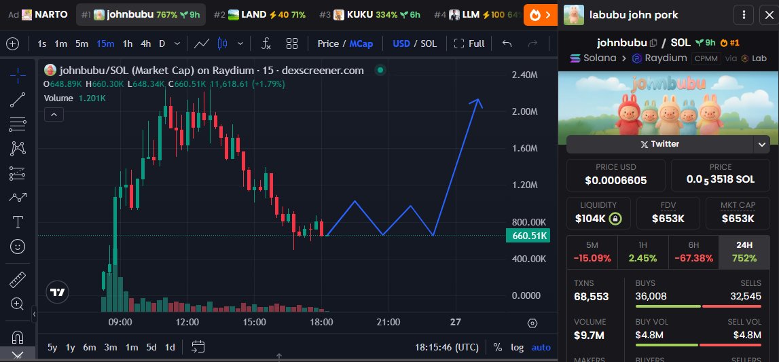Viewport: 779px width, 362px height.
Task: Select the D daily timeframe
Action: pyautogui.click(x=162, y=43)
